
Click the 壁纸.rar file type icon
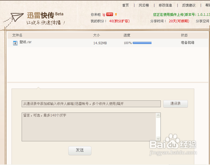(x=15, y=43)
